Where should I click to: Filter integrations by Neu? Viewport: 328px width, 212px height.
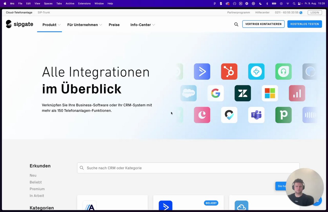coord(33,176)
